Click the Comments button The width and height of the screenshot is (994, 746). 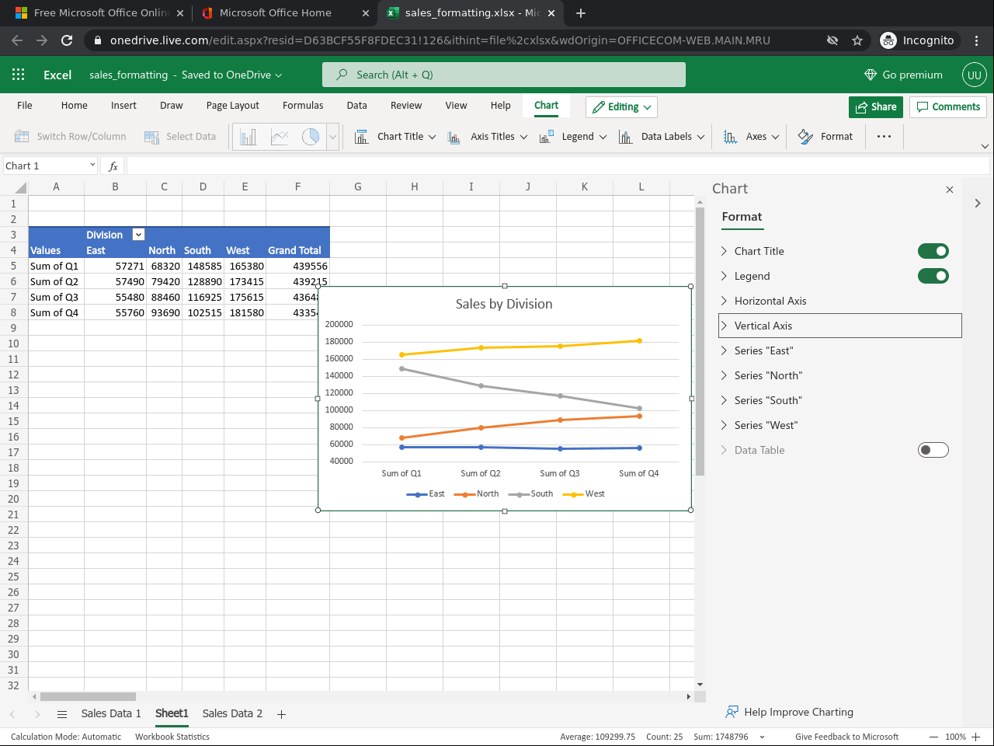tap(948, 107)
